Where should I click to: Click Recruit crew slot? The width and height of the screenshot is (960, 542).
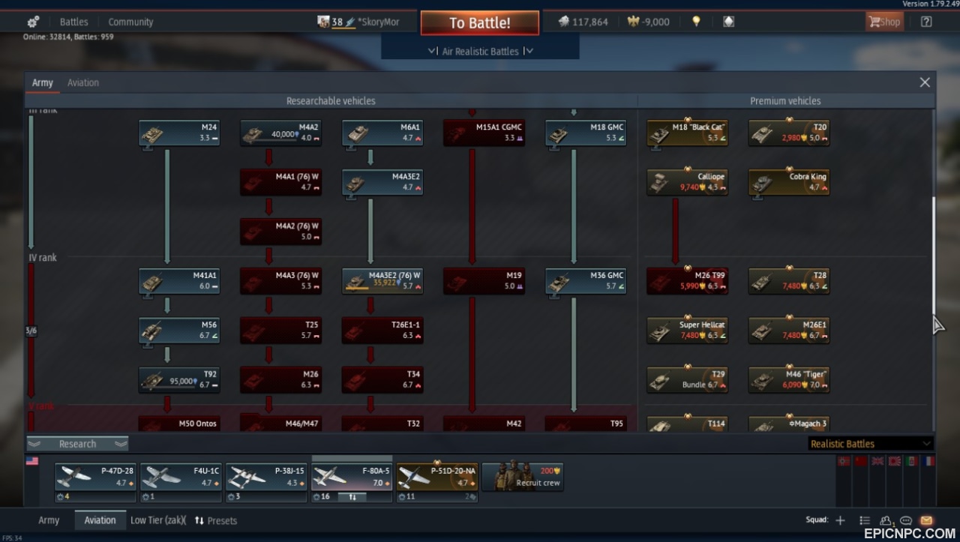pos(523,477)
